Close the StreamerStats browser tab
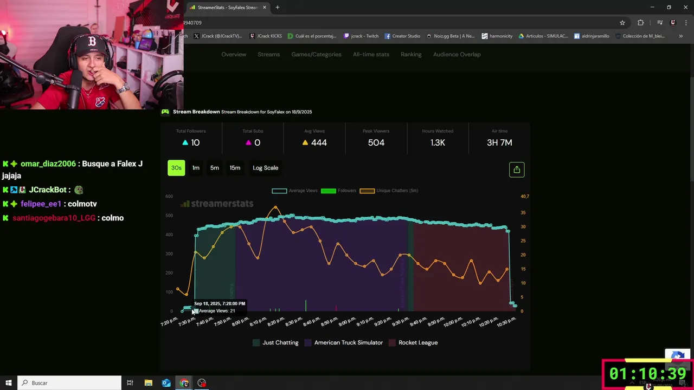This screenshot has width=694, height=390. point(265,8)
